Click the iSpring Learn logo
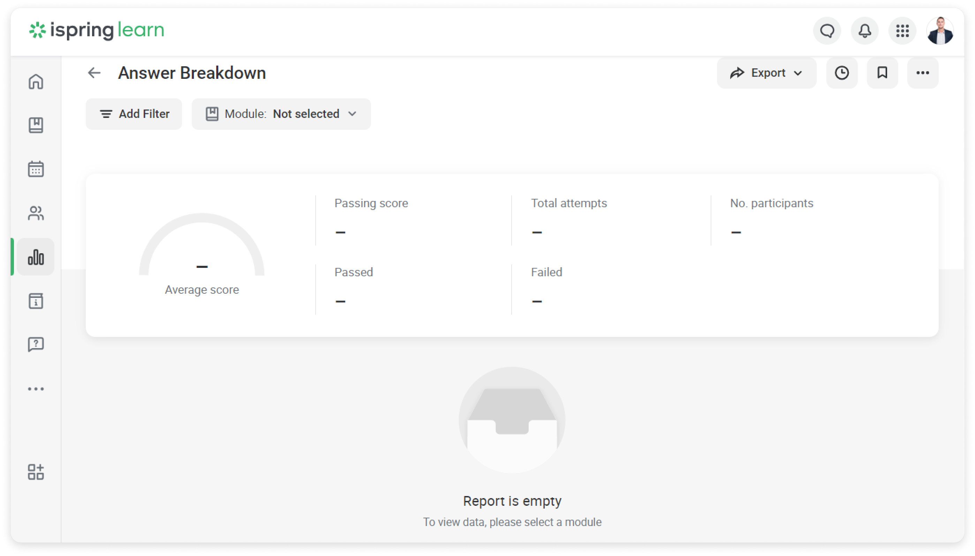Screen dimensions: 975x556 tap(97, 31)
